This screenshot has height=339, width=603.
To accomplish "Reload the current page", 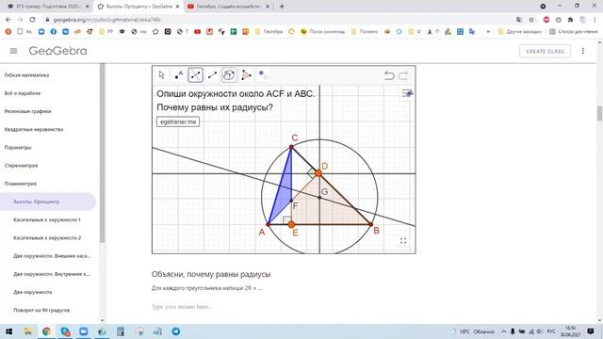I will (x=32, y=19).
